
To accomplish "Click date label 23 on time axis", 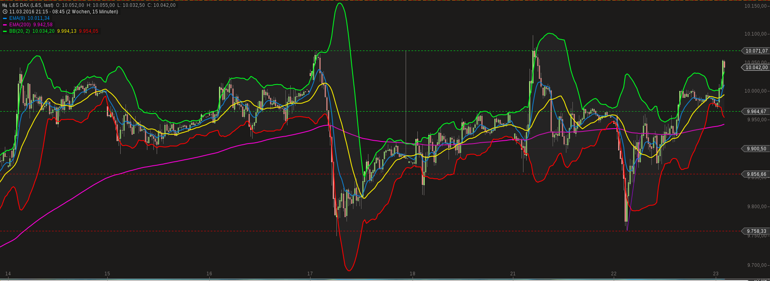I will pyautogui.click(x=716, y=274).
